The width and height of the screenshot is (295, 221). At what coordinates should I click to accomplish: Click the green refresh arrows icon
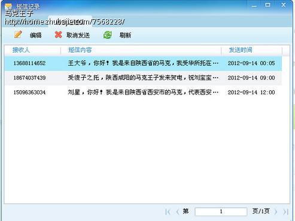pos(108,35)
